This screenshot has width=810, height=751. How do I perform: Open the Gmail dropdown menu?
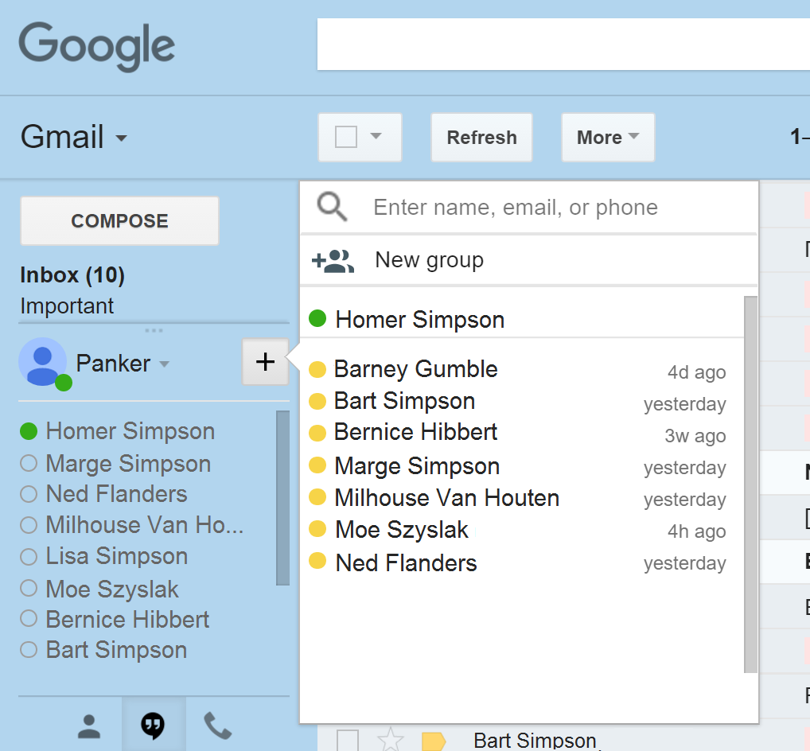[x=74, y=137]
